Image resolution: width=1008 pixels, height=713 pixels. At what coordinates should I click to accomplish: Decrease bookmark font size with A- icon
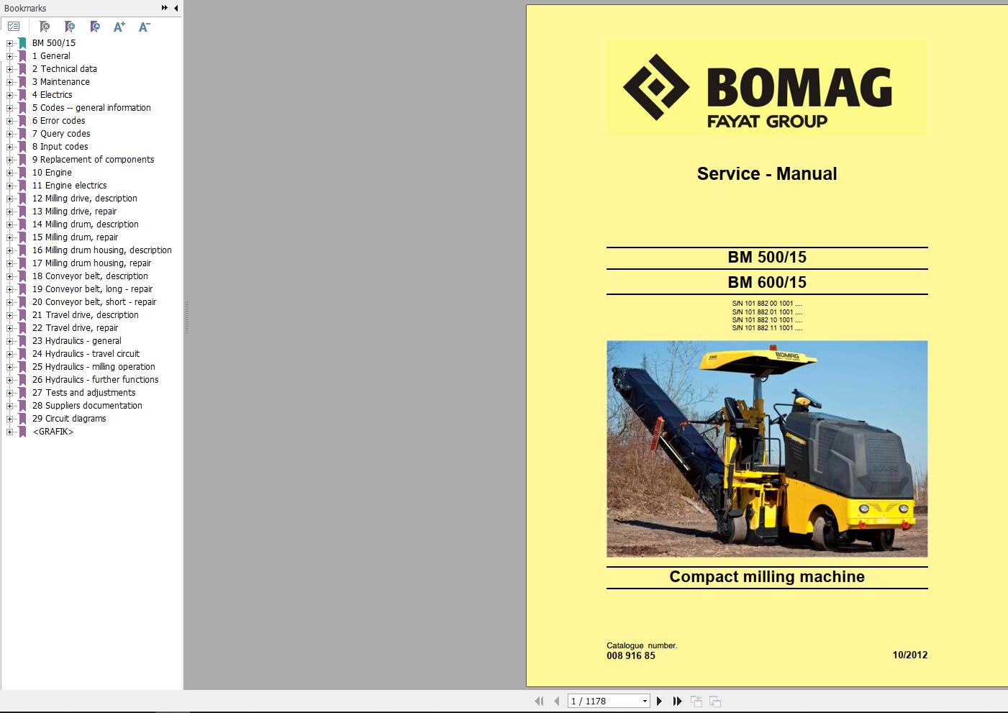(x=144, y=27)
